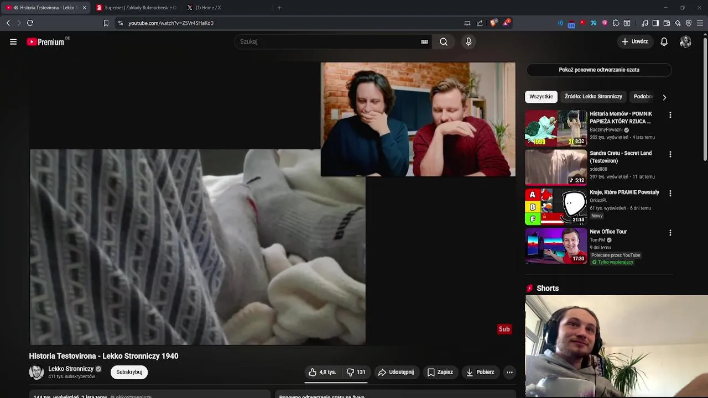
Task: Open picture-in-picture icon in address bar
Action: click(467, 23)
